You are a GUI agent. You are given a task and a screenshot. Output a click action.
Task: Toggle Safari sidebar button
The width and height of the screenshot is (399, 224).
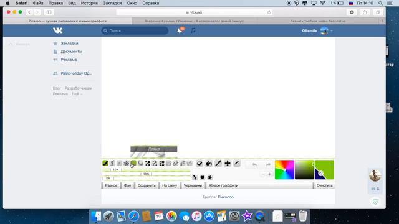click(49, 12)
